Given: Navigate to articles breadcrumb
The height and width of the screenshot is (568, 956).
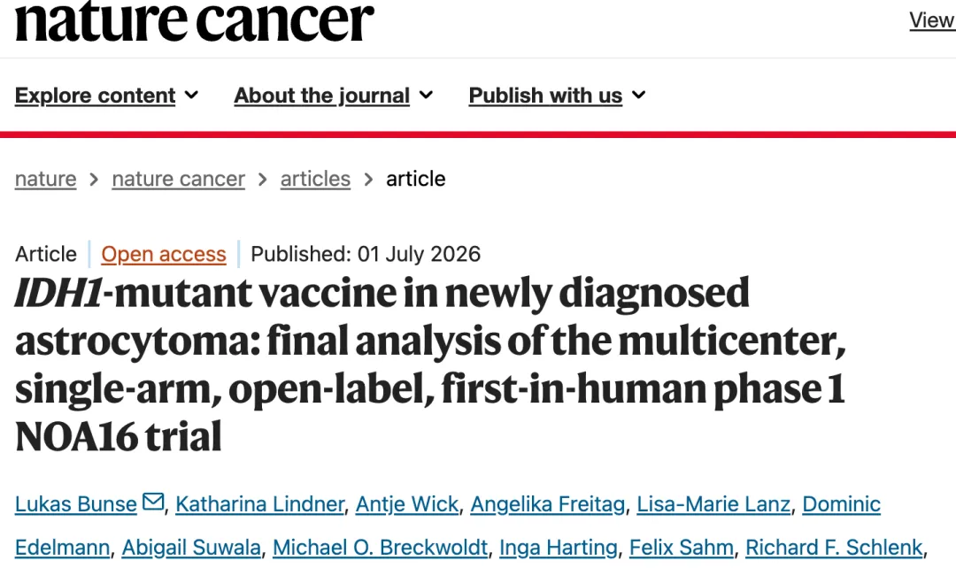Looking at the screenshot, I should pos(315,180).
